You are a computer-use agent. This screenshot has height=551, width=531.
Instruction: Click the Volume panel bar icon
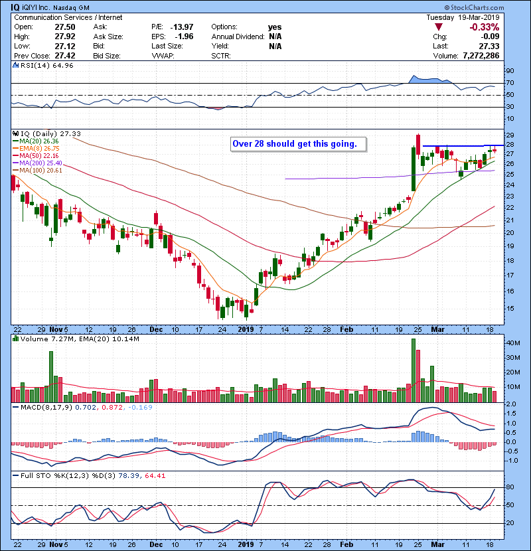click(x=15, y=339)
